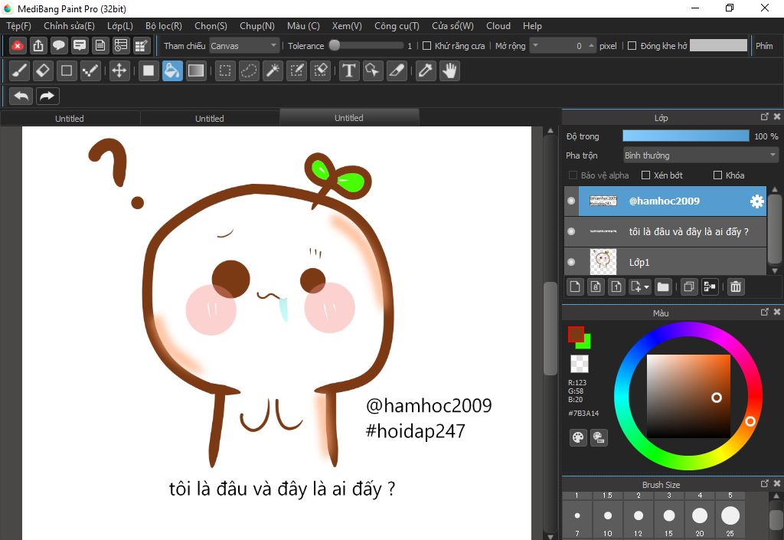Open the Bộ lọc(R) menu
Screen dimensions: 784x540
click(x=164, y=26)
